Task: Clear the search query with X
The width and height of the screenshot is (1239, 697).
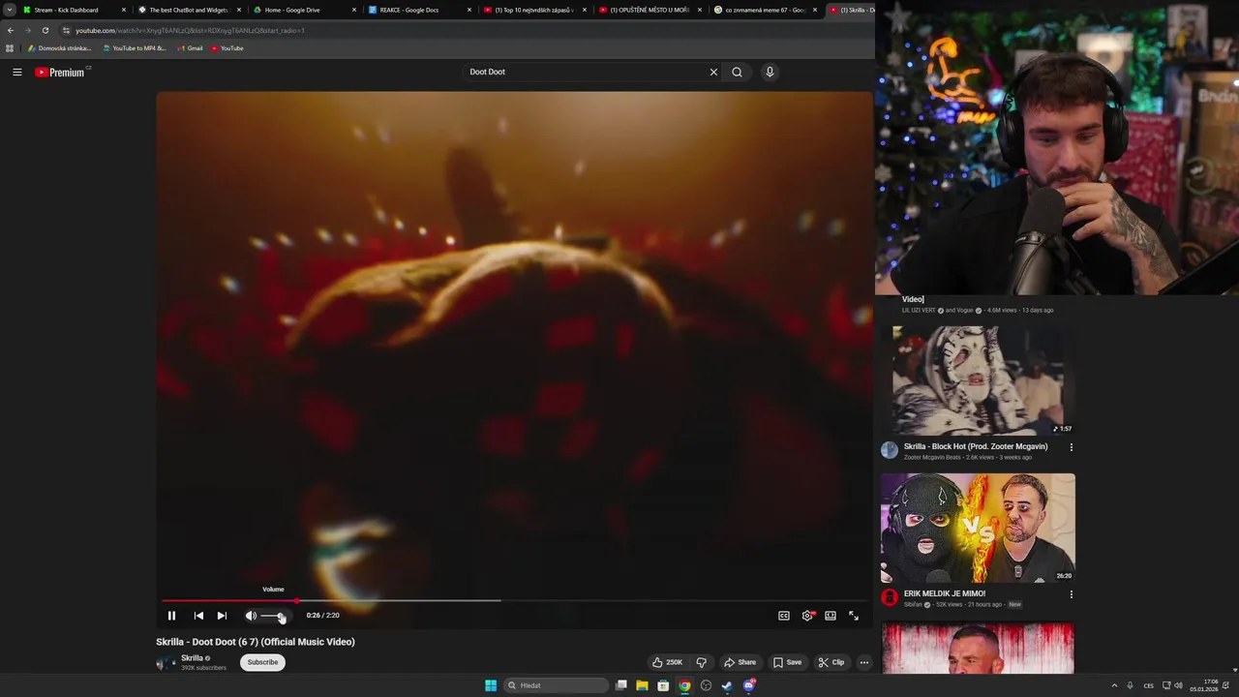Action: tap(713, 72)
